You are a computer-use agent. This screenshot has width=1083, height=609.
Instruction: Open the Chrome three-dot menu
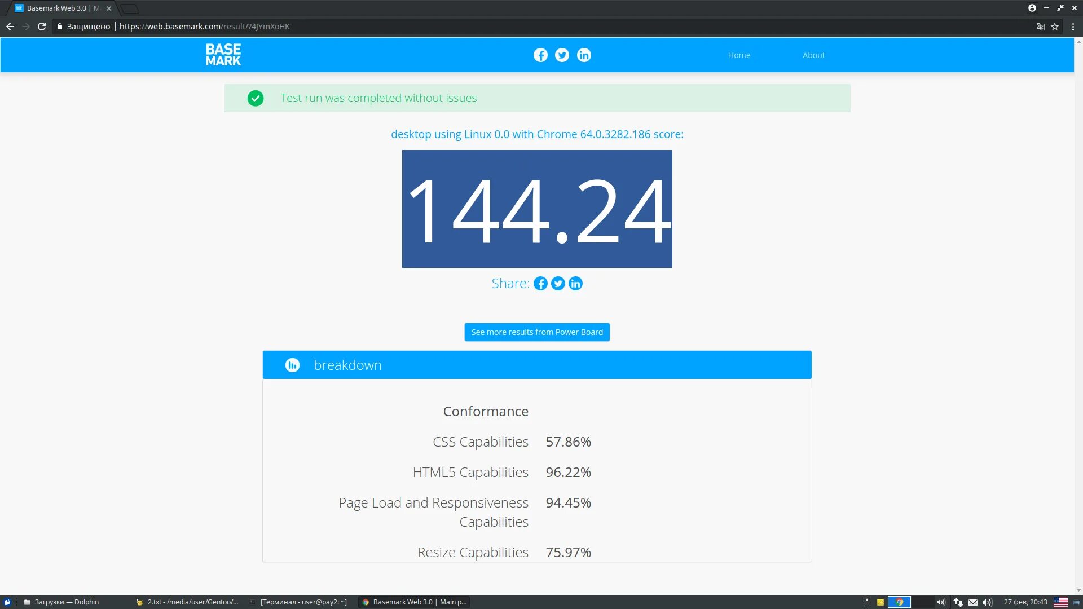tap(1073, 27)
